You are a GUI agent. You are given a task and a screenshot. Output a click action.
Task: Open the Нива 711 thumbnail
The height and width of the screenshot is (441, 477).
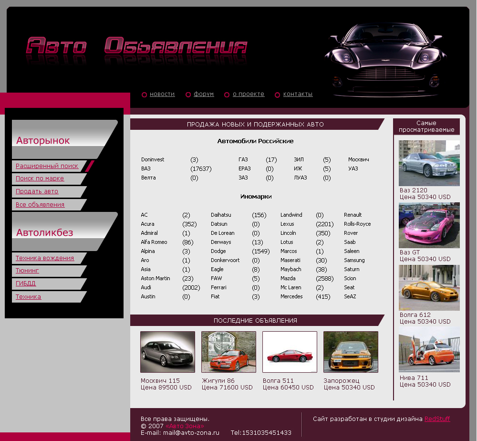tap(429, 350)
